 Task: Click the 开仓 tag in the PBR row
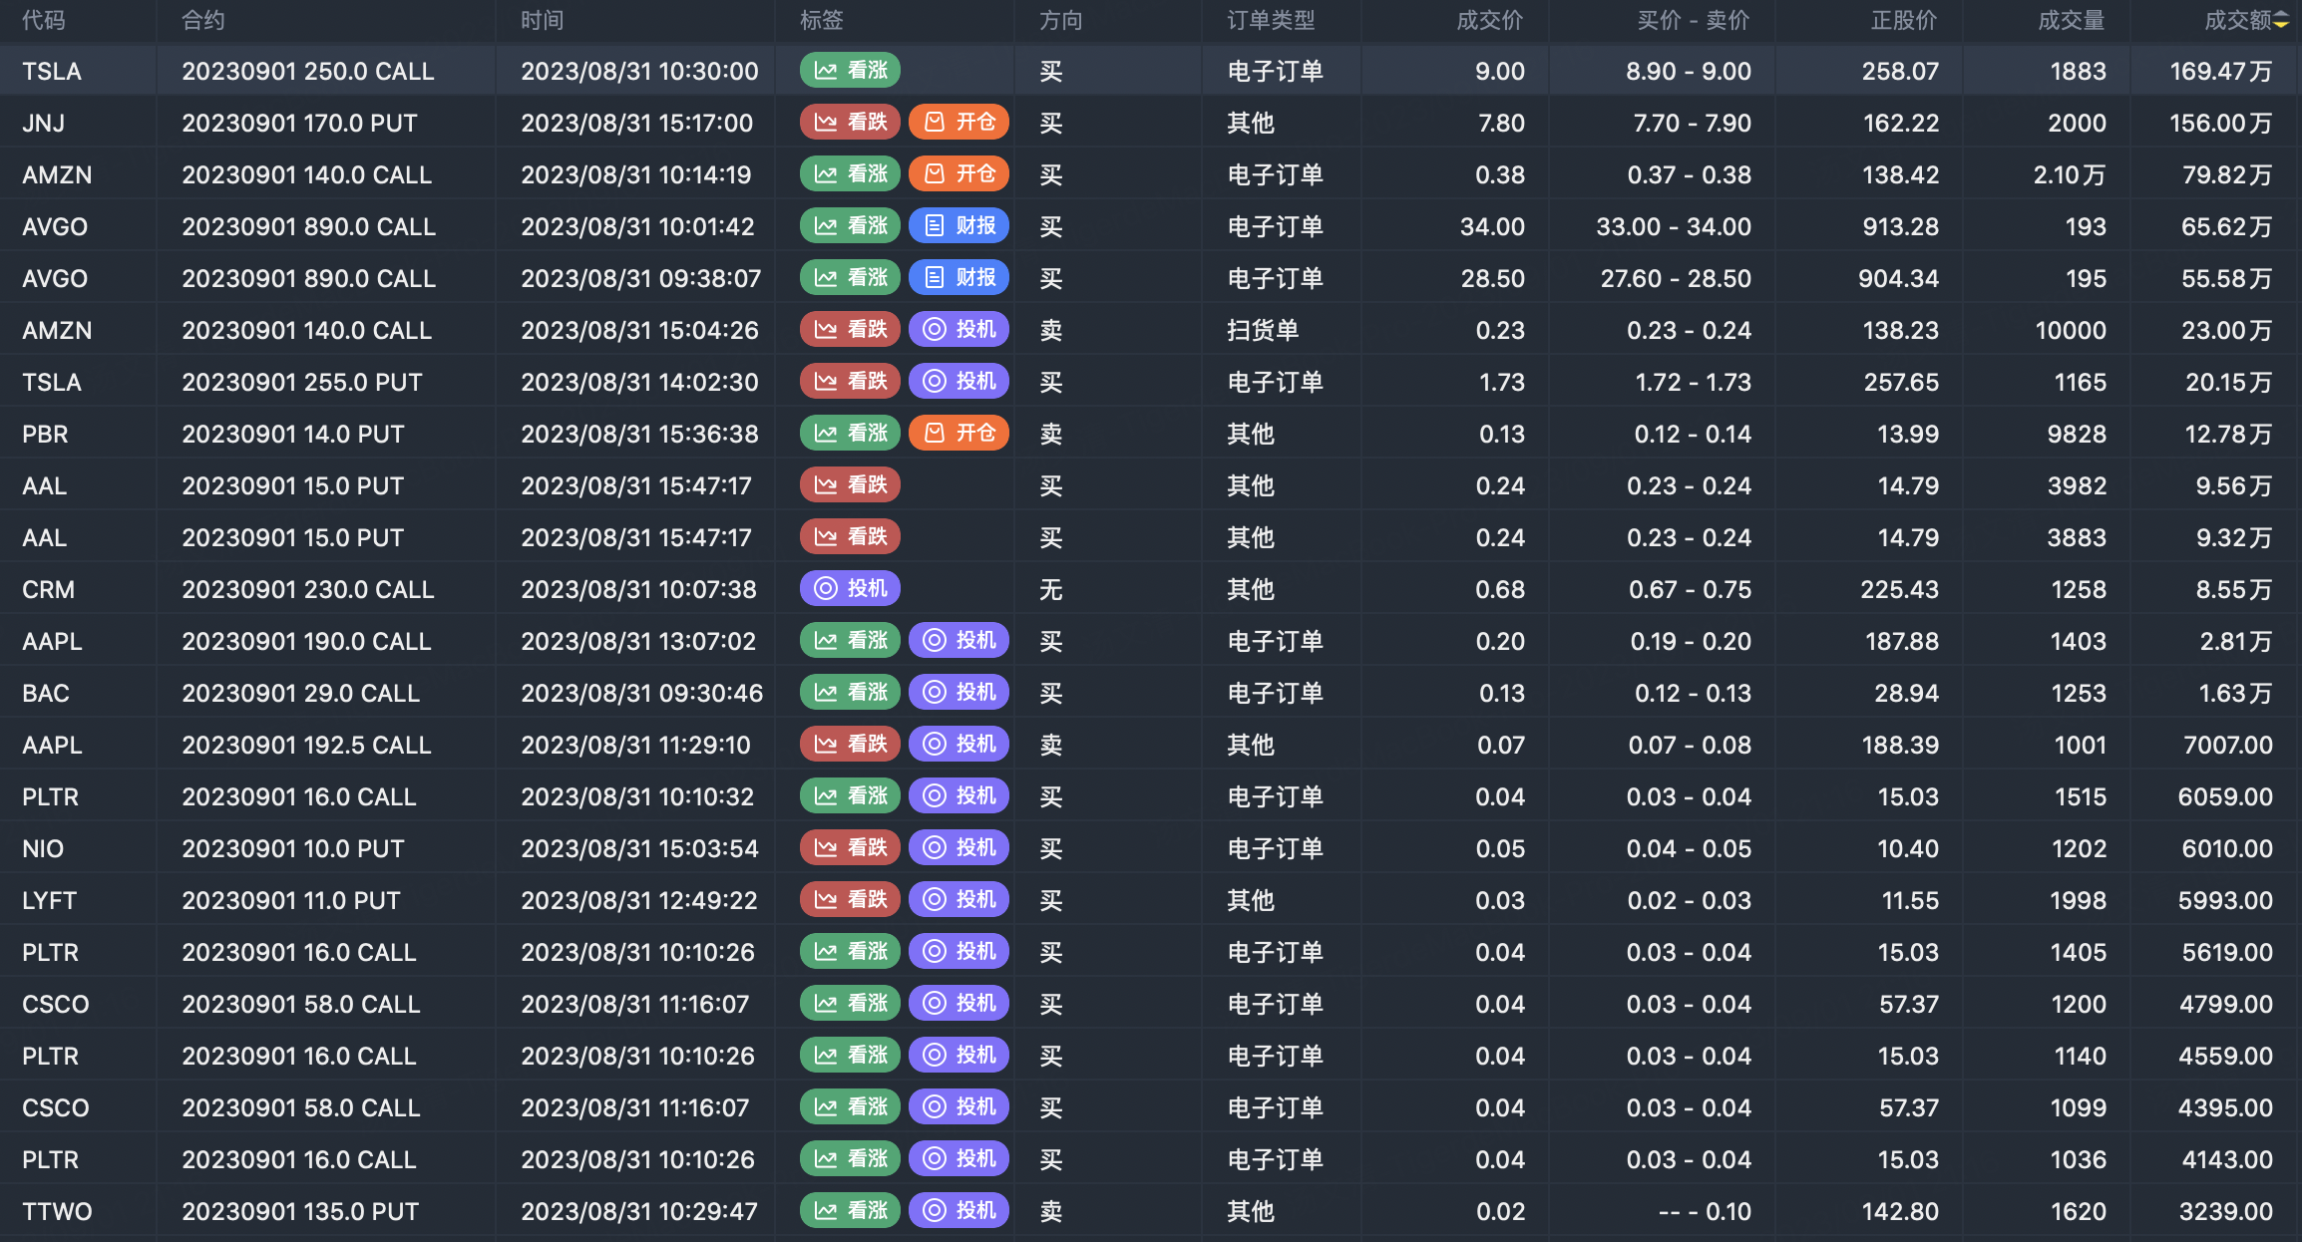coord(959,434)
